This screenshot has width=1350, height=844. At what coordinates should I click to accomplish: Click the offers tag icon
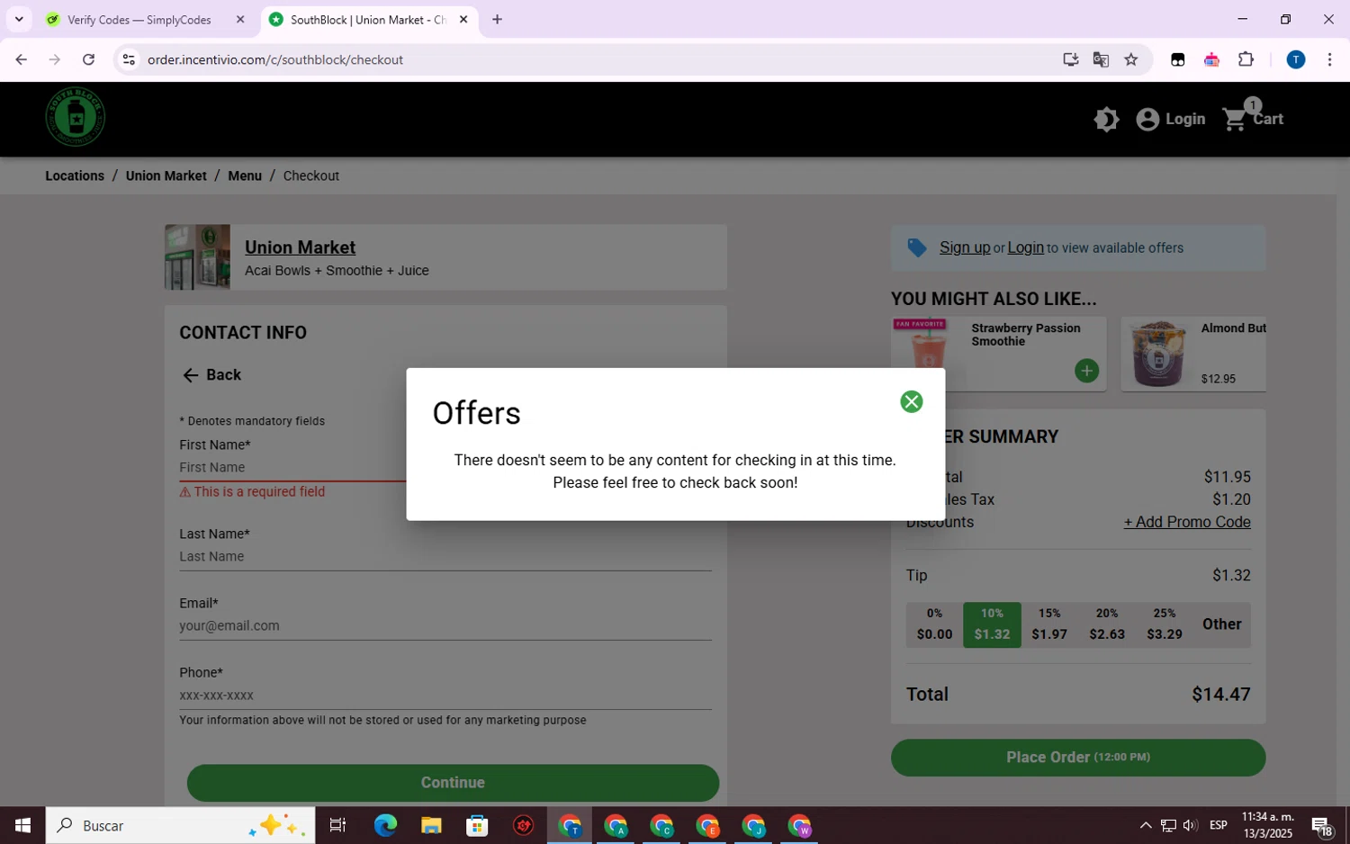pyautogui.click(x=916, y=247)
